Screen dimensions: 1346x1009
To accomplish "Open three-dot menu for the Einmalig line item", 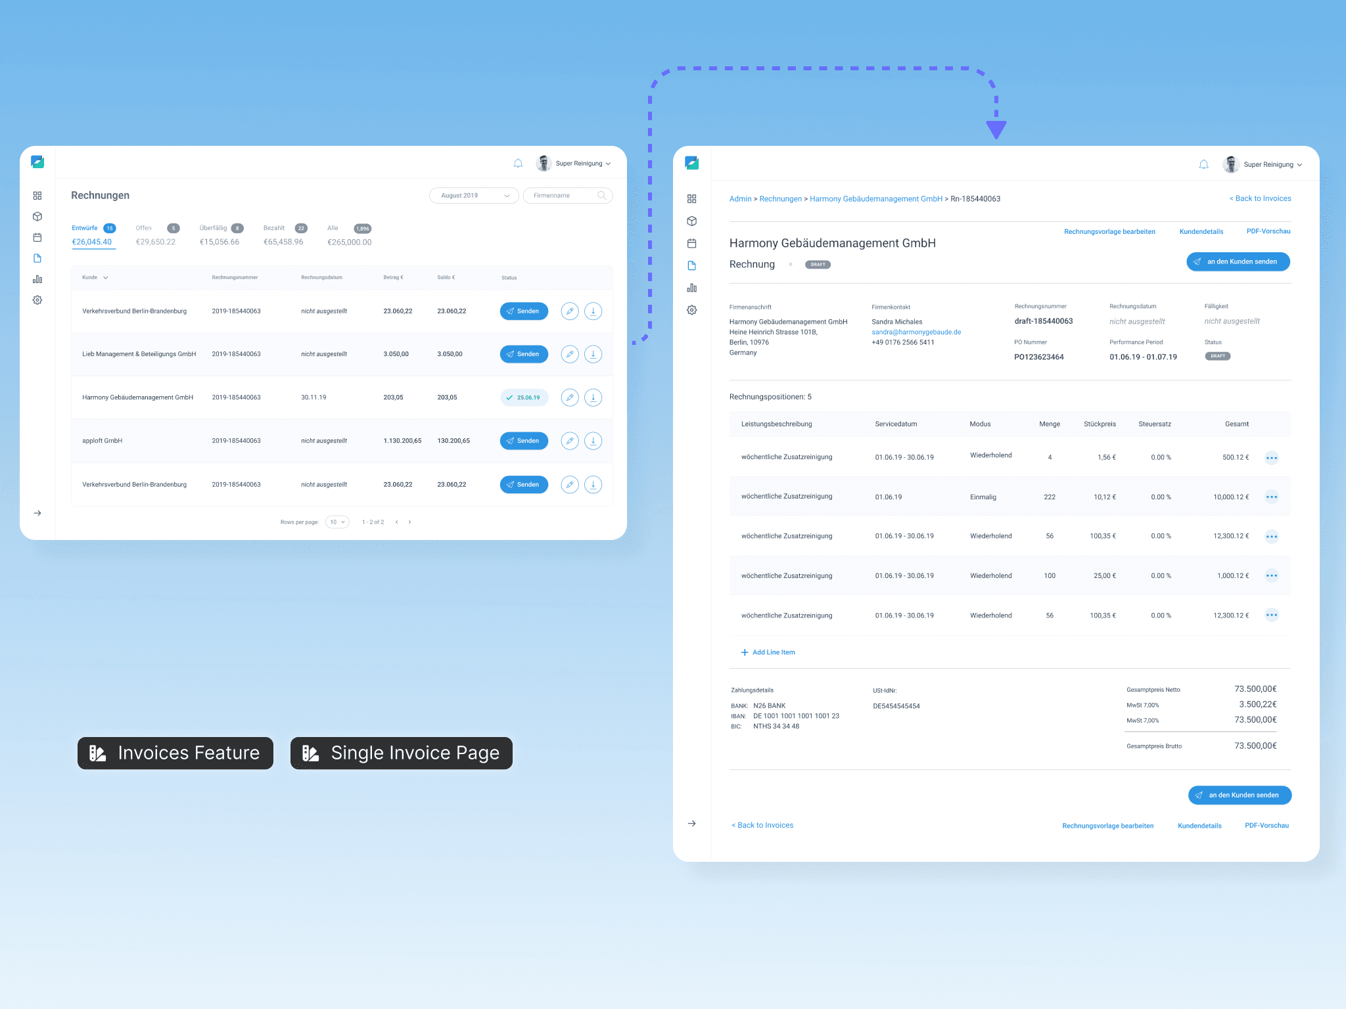I will click(1271, 497).
